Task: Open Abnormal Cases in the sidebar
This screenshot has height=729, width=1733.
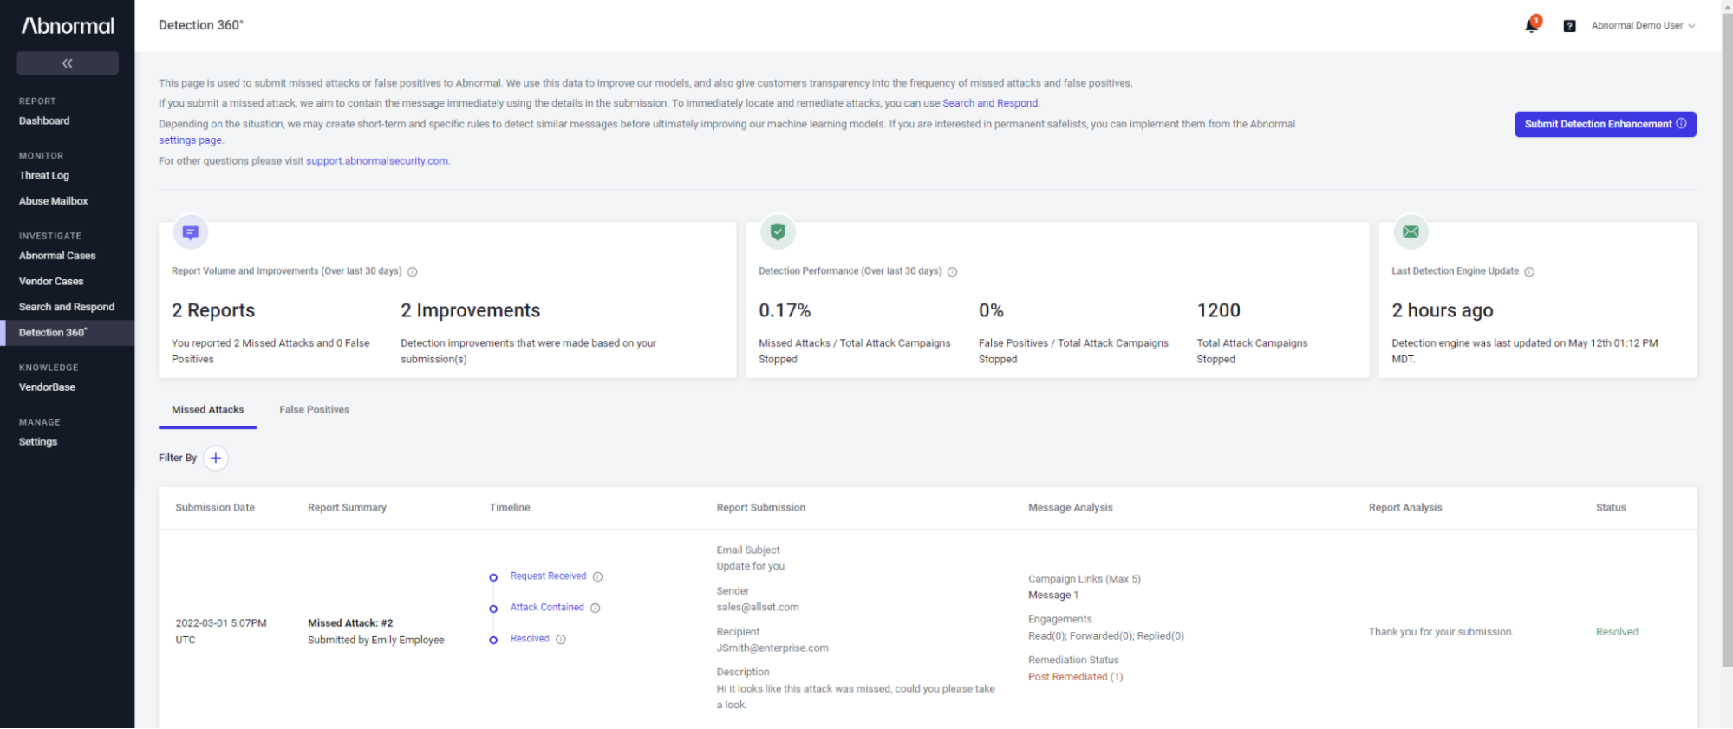Action: (57, 255)
